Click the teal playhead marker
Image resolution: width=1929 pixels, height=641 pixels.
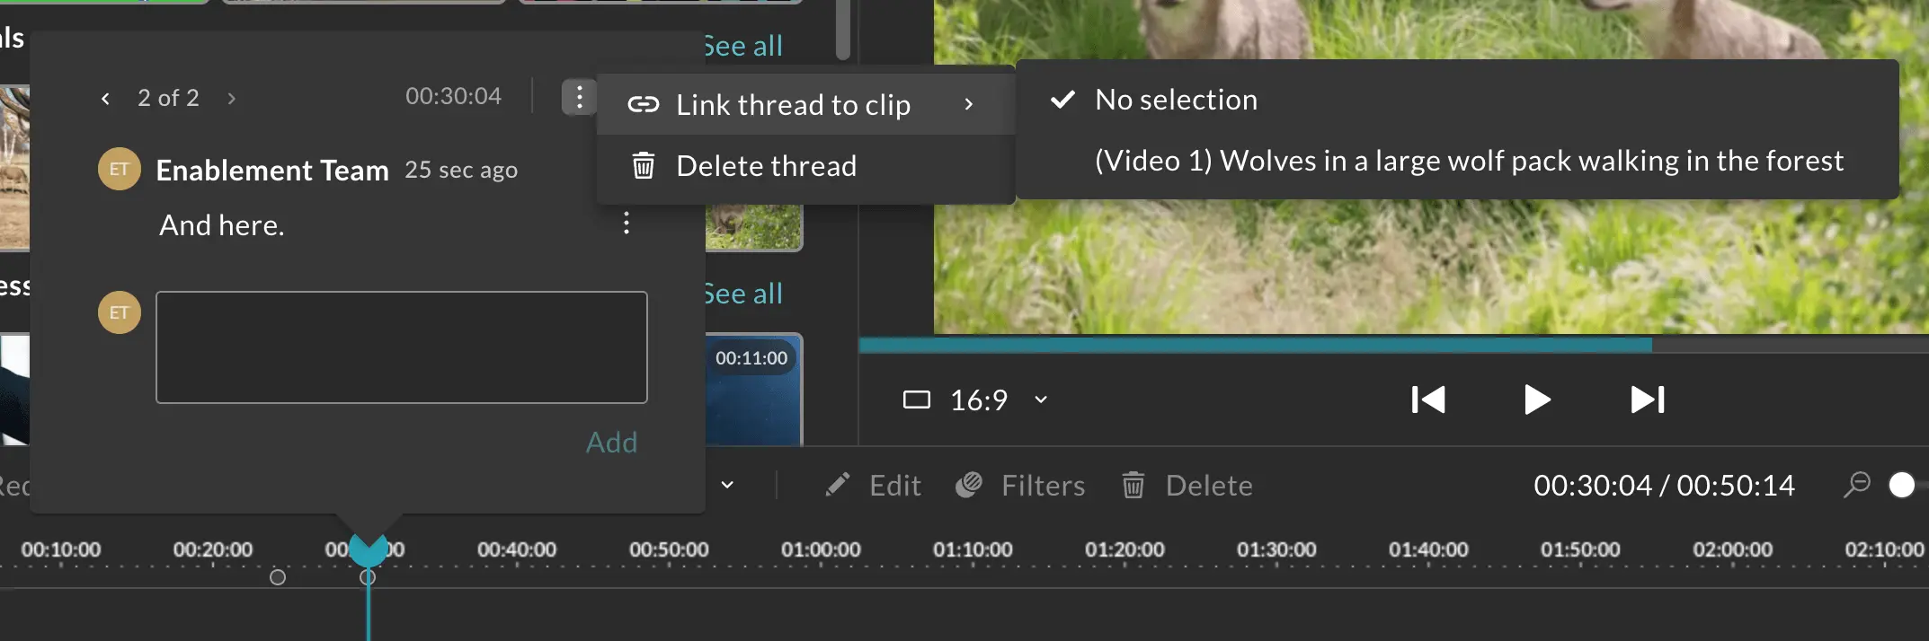click(368, 549)
